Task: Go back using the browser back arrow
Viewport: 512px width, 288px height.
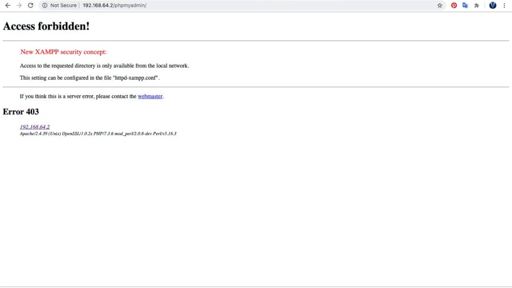Action: (x=8, y=5)
